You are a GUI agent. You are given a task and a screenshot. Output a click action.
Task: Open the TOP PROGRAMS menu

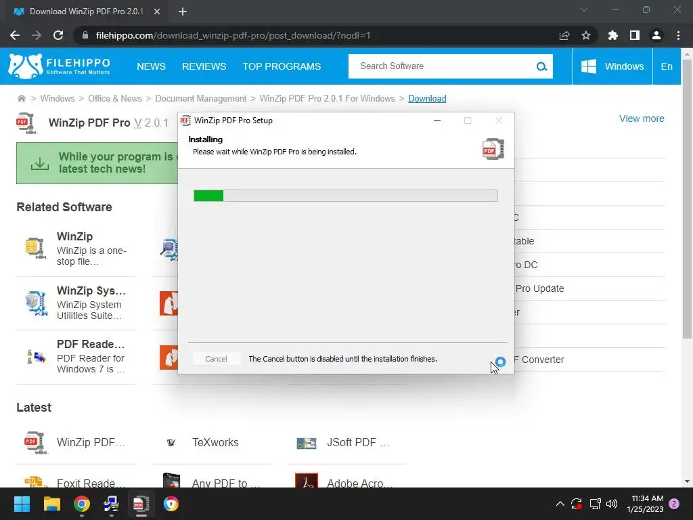click(282, 66)
